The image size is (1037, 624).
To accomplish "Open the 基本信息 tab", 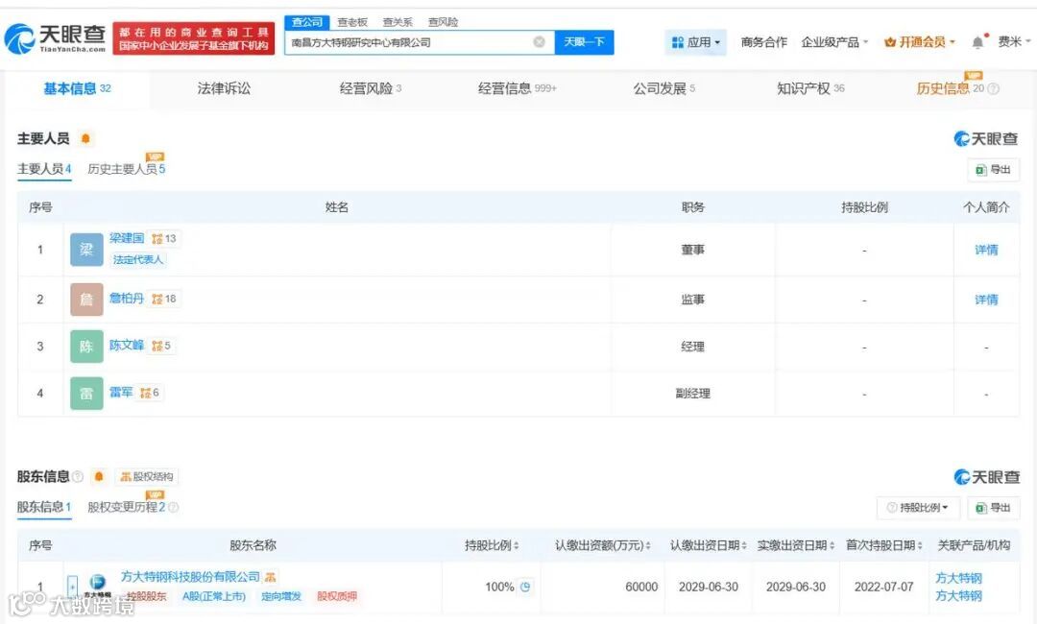I will pyautogui.click(x=78, y=88).
